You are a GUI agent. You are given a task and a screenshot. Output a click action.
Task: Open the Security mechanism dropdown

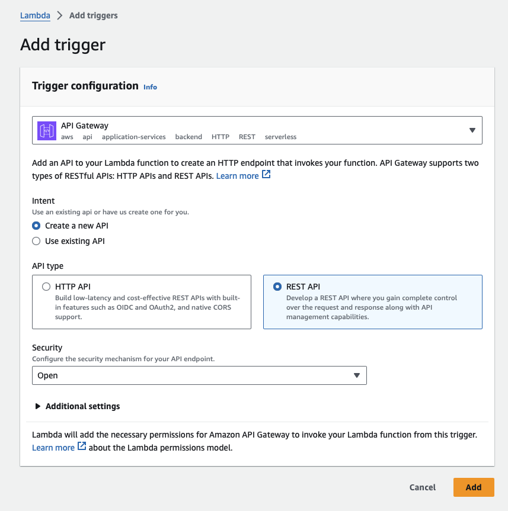(x=199, y=375)
